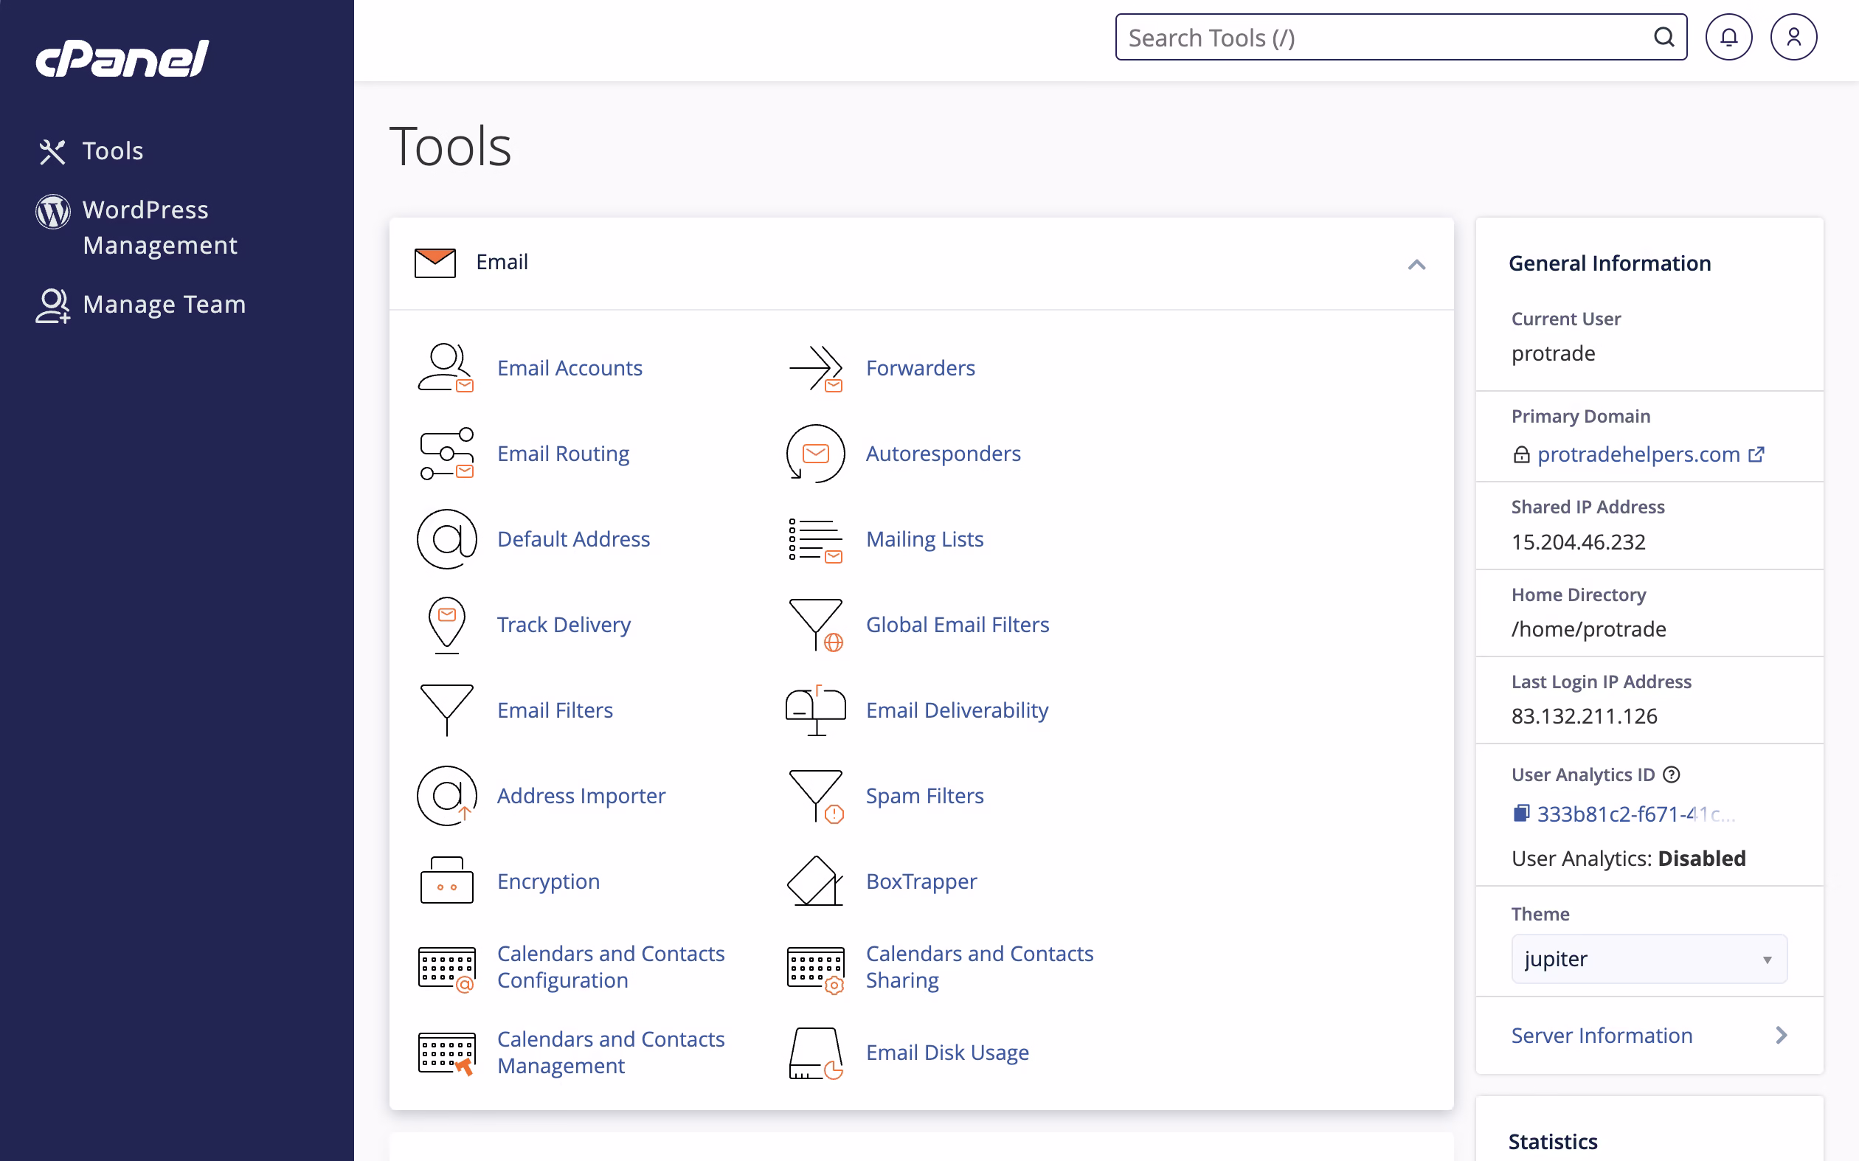Image resolution: width=1859 pixels, height=1161 pixels.
Task: Click the external link icon beside domain
Action: pyautogui.click(x=1755, y=454)
